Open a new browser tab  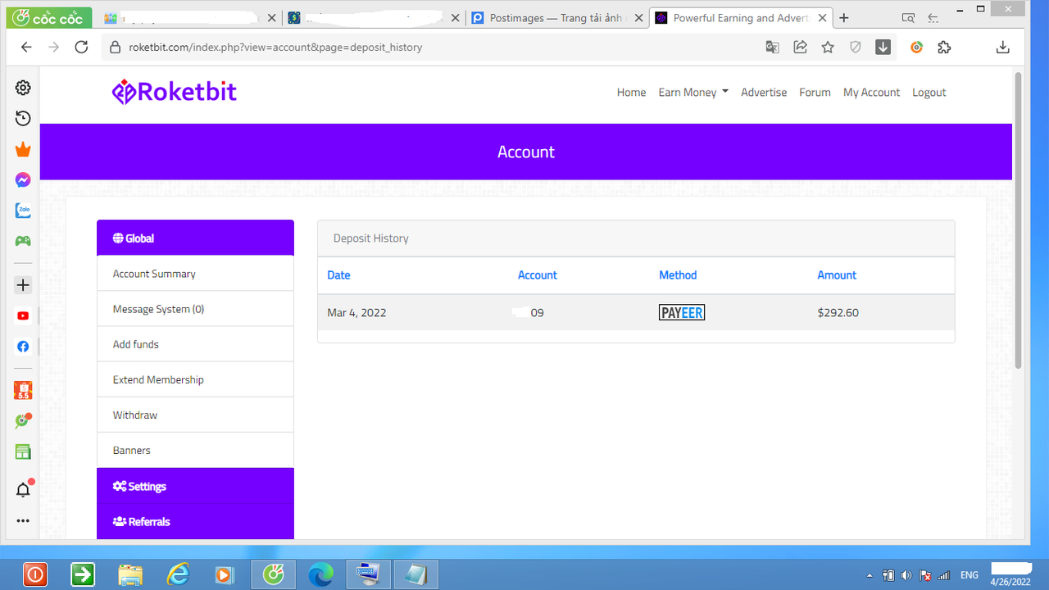tap(844, 18)
